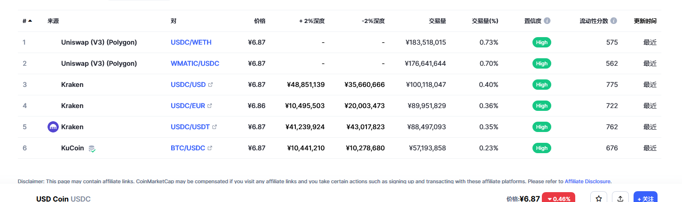
Task: Click the High confidence badge for KuCoin
Action: click(542, 148)
